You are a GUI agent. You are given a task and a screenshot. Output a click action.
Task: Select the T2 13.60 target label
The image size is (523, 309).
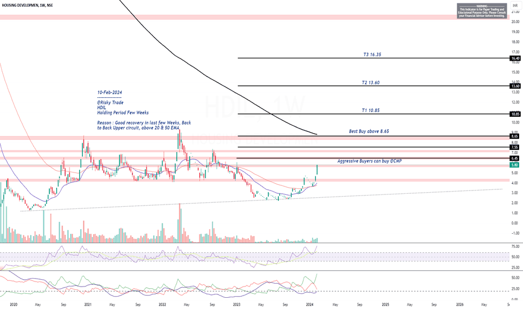tap(370, 83)
